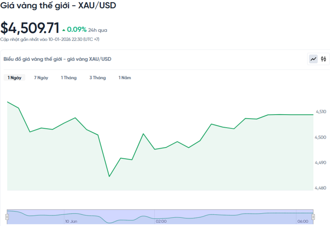Open the 1 Năm chart range
This screenshot has height=226, width=330.
point(125,78)
